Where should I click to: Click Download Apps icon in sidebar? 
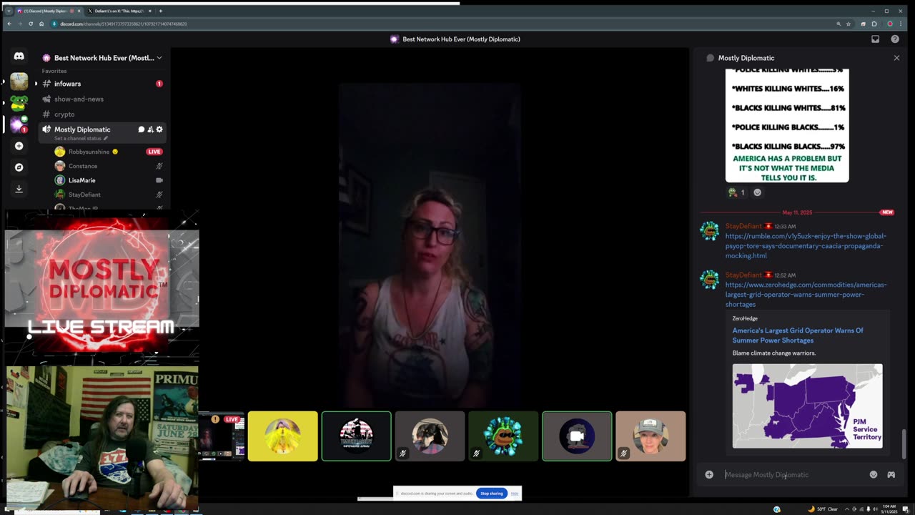[19, 189]
